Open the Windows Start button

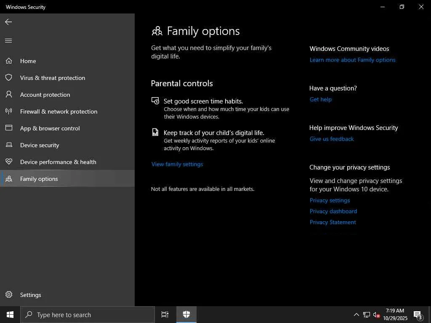(x=10, y=315)
